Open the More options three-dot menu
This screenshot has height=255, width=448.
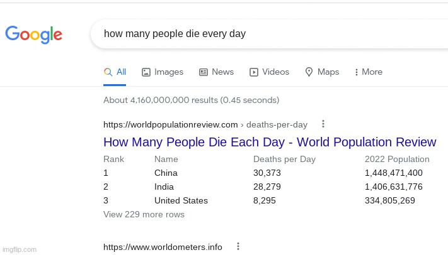tap(368, 72)
